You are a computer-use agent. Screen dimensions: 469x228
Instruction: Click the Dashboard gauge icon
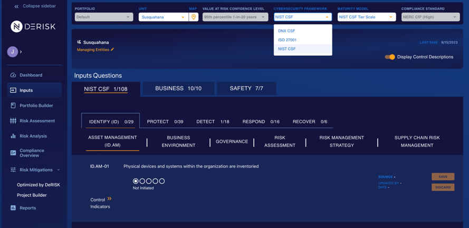13,75
